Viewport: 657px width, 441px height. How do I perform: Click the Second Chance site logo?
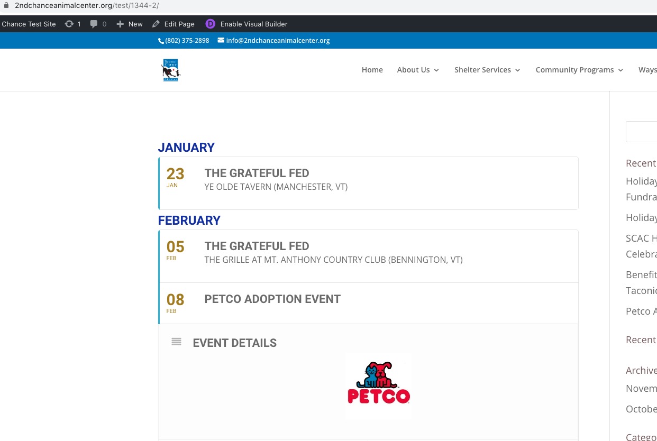point(171,70)
